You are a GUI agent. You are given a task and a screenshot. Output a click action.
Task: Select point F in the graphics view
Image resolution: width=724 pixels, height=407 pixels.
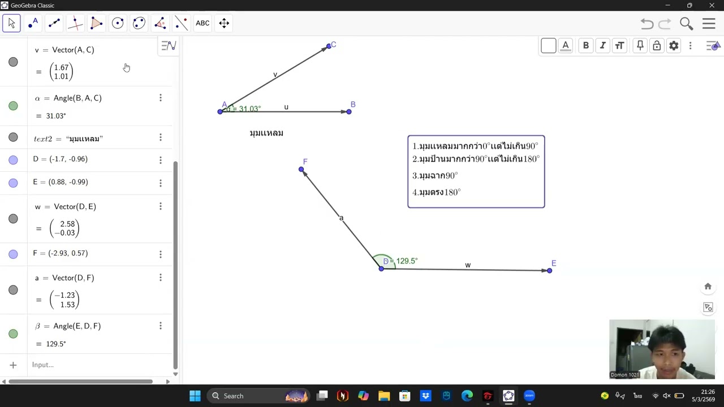click(x=301, y=169)
